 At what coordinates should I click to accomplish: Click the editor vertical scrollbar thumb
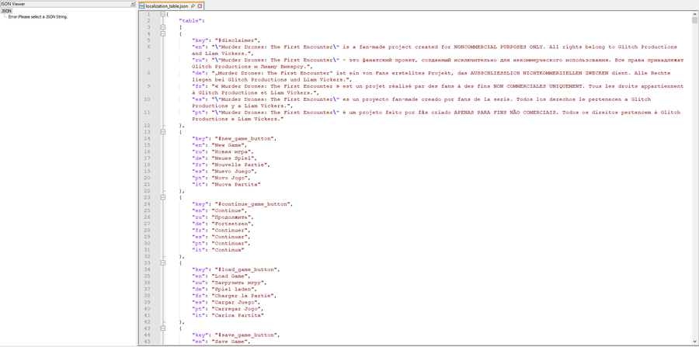coord(694,20)
